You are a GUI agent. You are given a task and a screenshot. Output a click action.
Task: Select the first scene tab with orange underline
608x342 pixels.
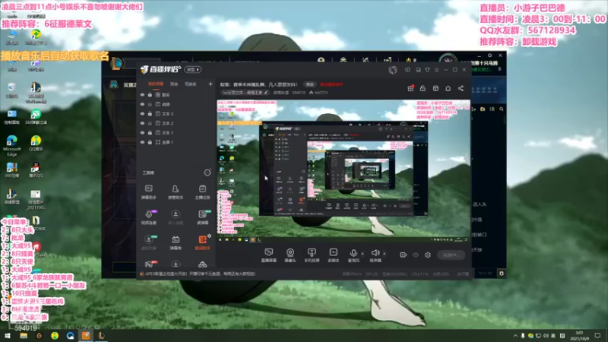pos(156,84)
